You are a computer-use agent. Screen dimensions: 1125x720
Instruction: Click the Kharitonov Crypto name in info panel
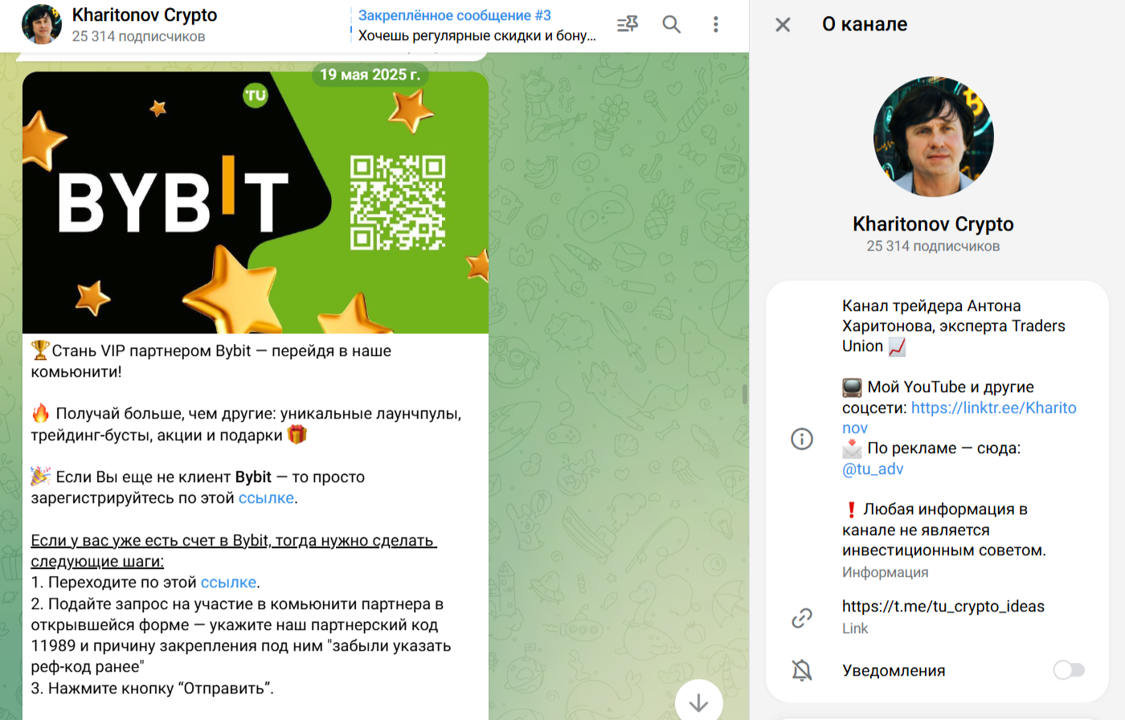933,224
